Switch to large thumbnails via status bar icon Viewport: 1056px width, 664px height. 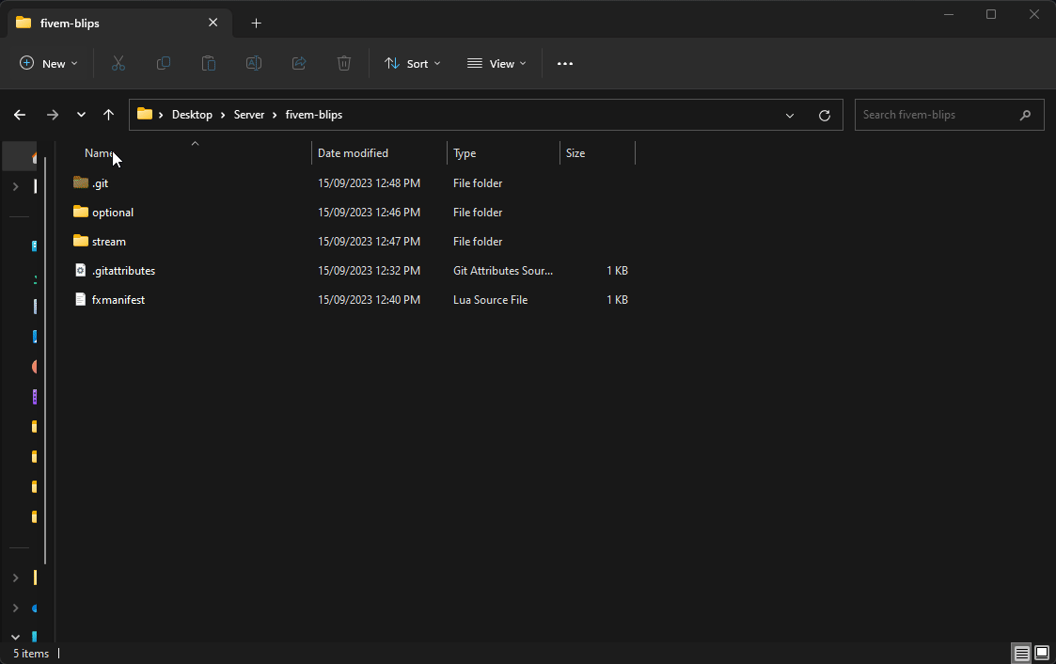click(1042, 653)
